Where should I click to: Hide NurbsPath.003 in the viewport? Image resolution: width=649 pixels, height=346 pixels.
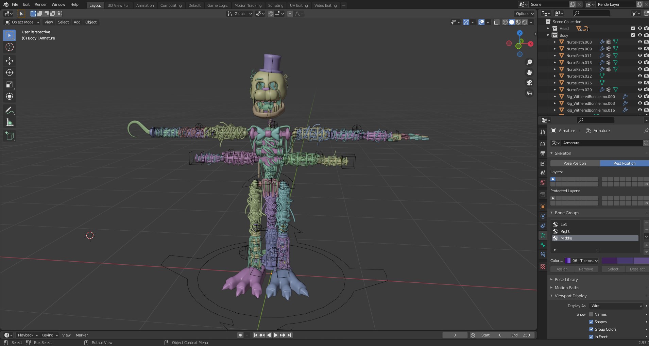[x=640, y=42]
